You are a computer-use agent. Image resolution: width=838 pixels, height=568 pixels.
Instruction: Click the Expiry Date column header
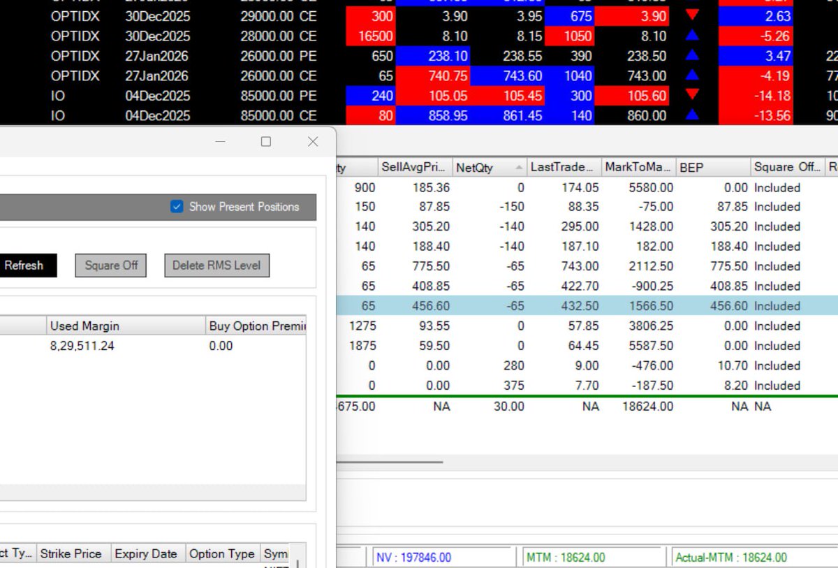pyautogui.click(x=147, y=553)
